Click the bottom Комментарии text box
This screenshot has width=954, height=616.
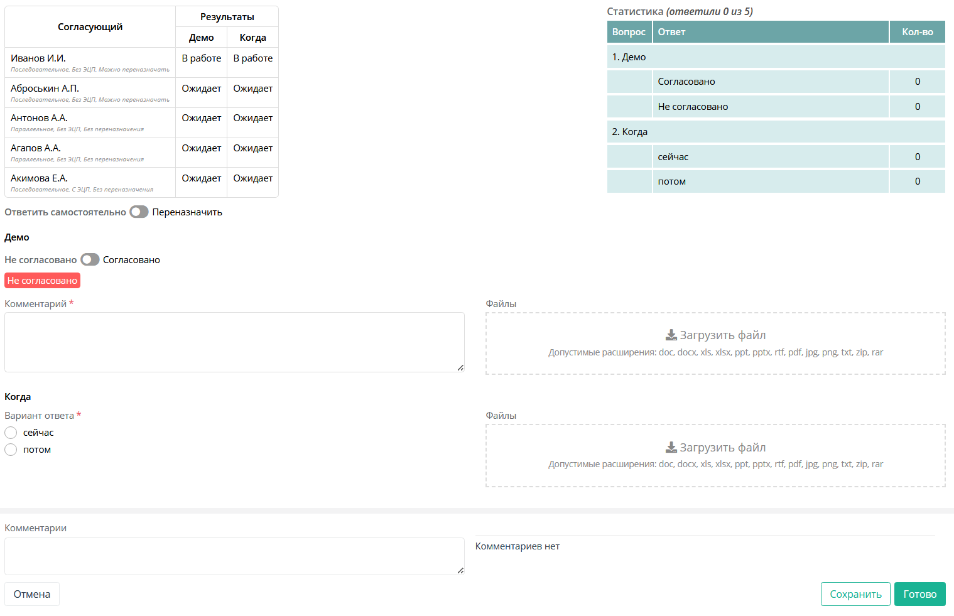[x=234, y=556]
